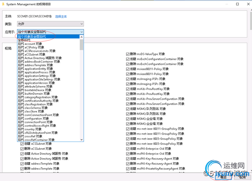Select 后代 applicationEntity 对象 option

coord(48,68)
